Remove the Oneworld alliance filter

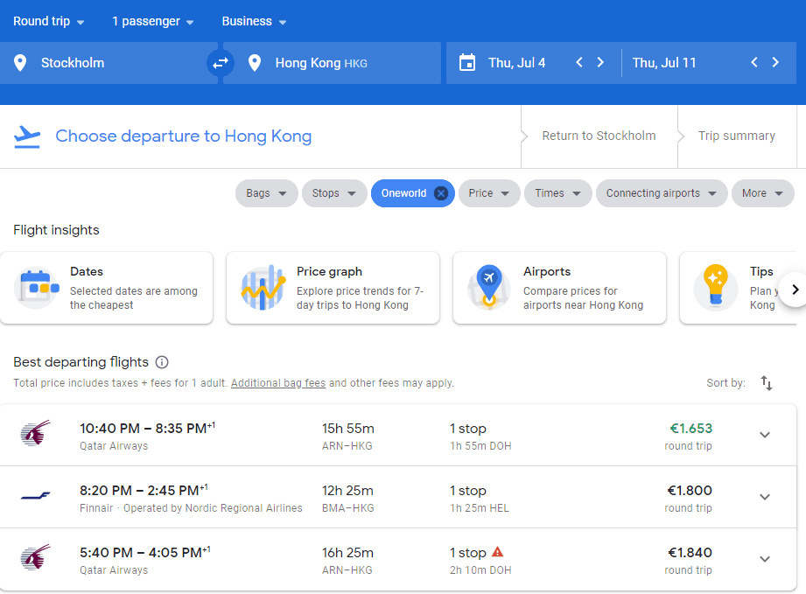pos(441,193)
